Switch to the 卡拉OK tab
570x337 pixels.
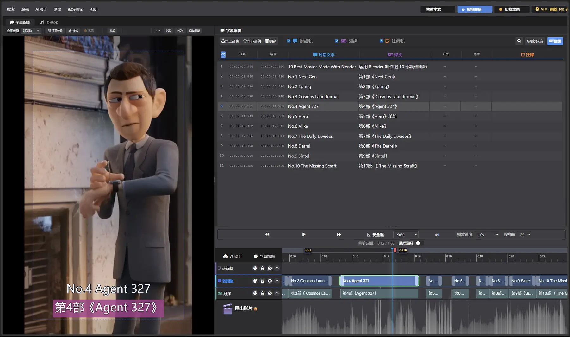[x=49, y=22]
